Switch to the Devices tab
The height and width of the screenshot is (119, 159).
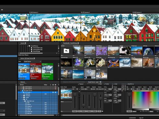[23, 82]
